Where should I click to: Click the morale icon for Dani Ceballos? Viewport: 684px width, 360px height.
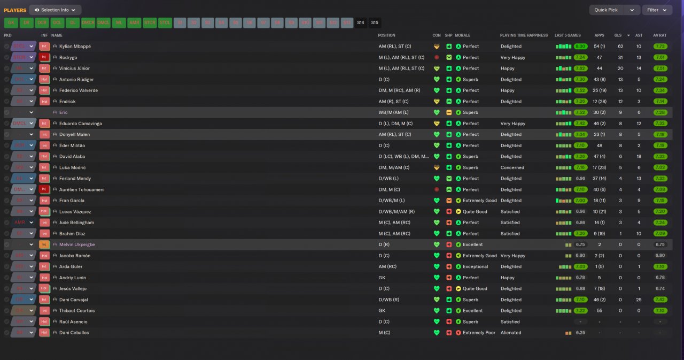coord(458,333)
